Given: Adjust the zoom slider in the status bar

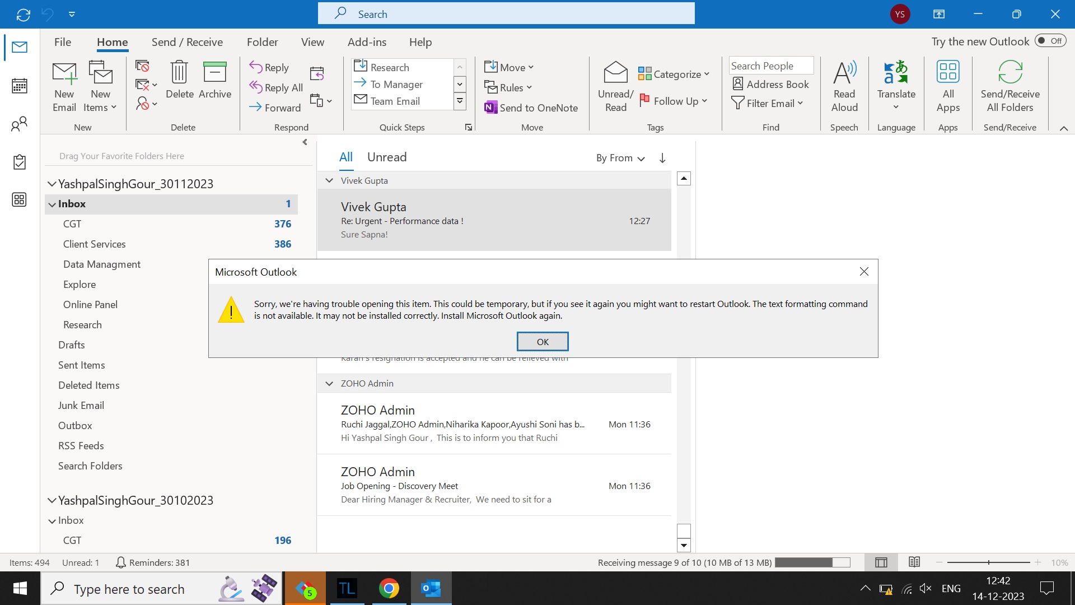Looking at the screenshot, I should coord(988,562).
